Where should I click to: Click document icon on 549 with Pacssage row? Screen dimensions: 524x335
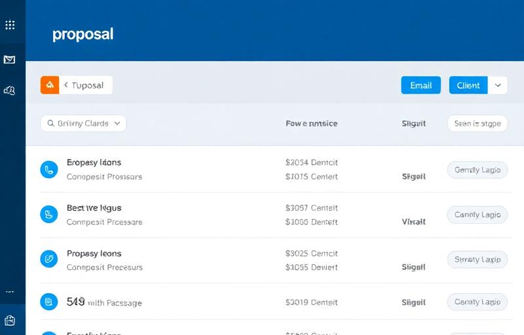point(49,302)
